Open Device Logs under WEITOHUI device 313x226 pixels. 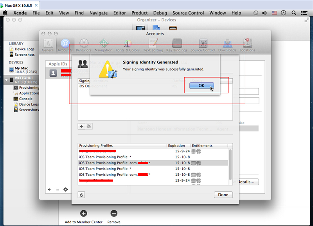(x=26, y=104)
